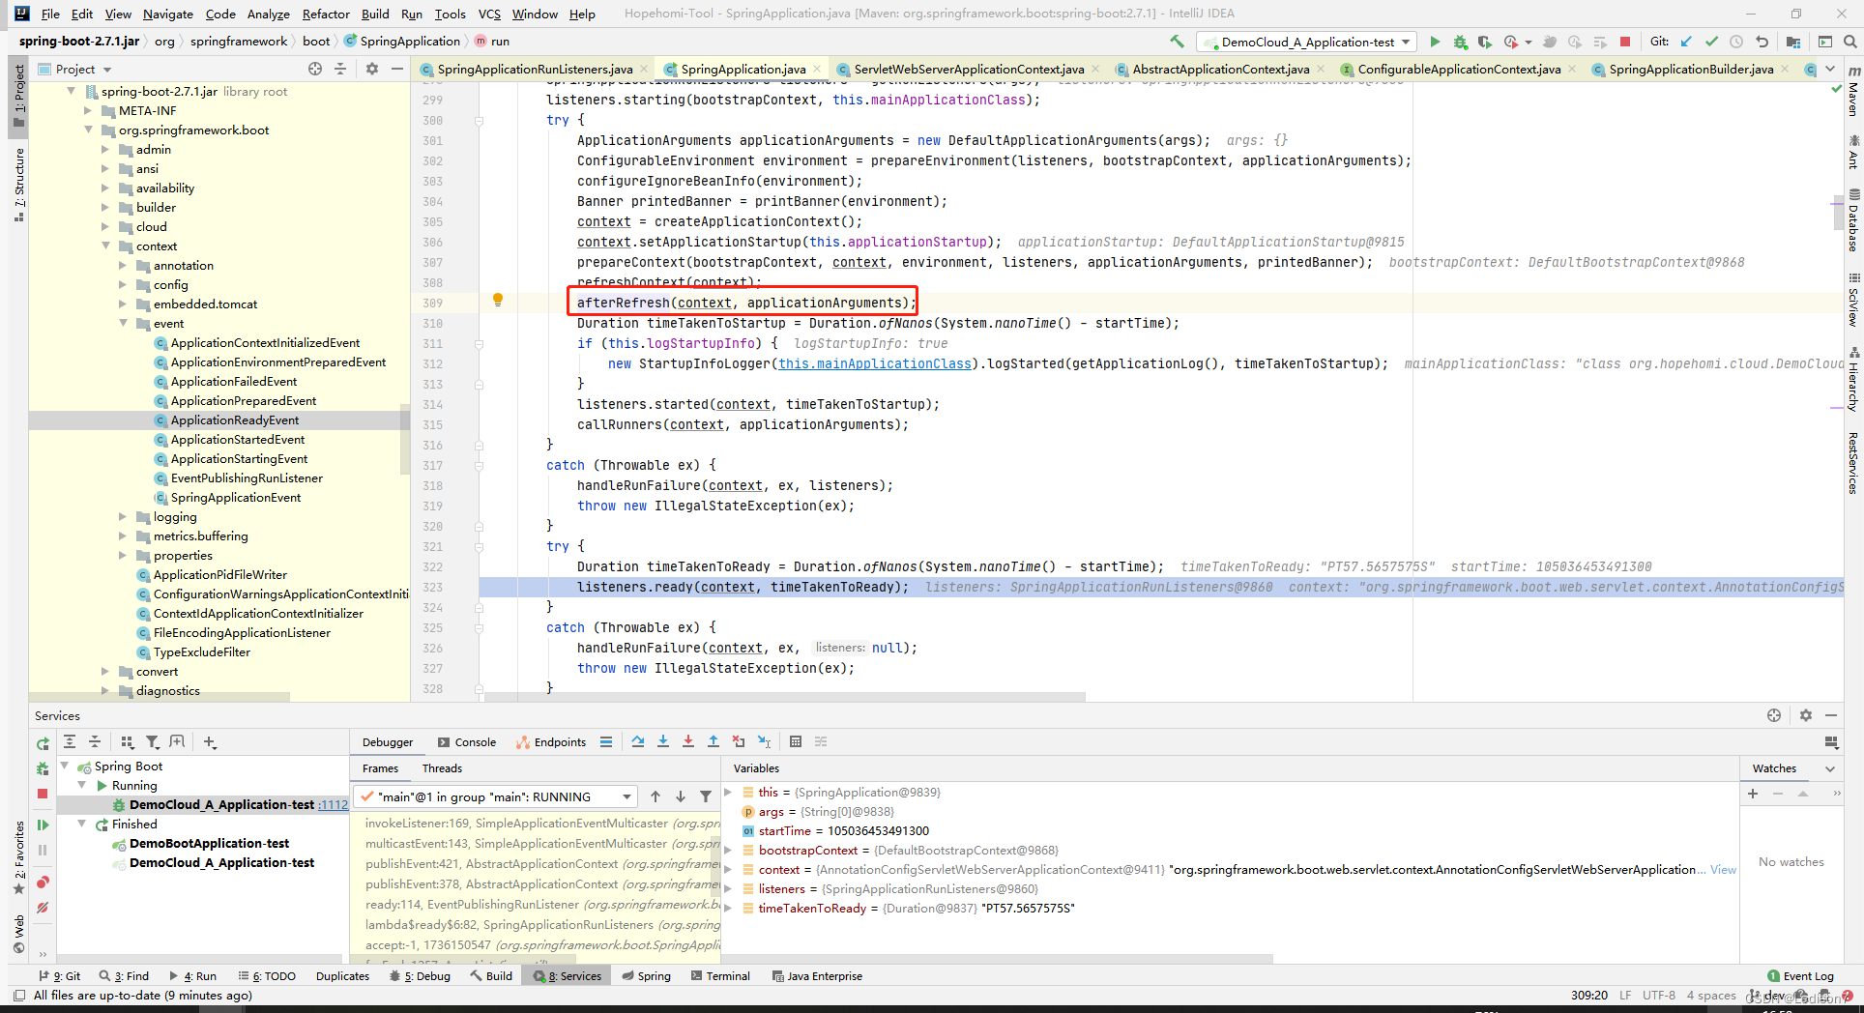This screenshot has height=1013, width=1864.
Task: Click the 5: Debug tool window button
Action: [421, 976]
